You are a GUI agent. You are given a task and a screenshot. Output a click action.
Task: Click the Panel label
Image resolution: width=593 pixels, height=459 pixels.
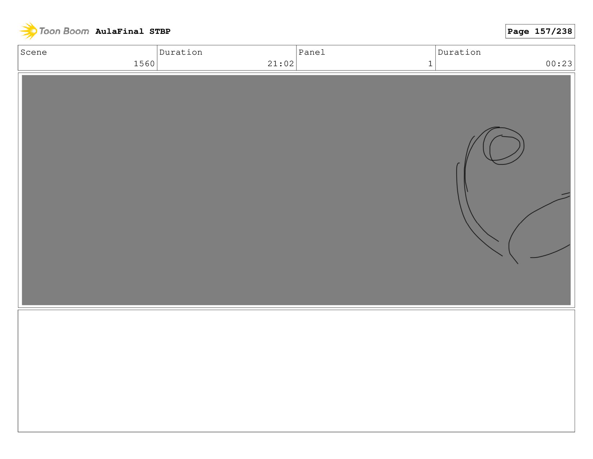(x=312, y=52)
